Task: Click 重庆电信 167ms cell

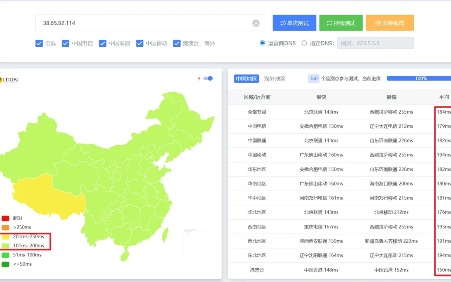Action: pyautogui.click(x=321, y=227)
